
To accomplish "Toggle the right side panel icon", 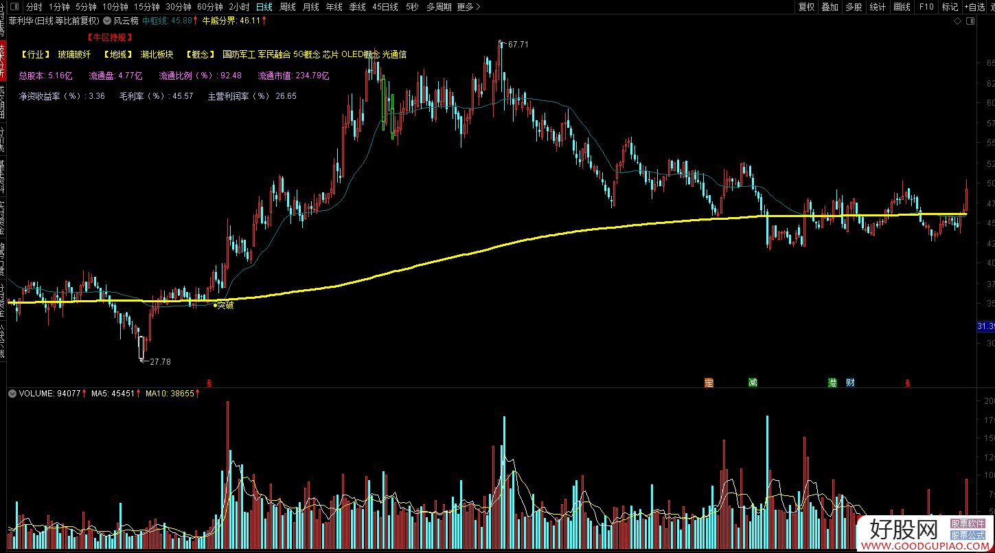I will click(970, 21).
